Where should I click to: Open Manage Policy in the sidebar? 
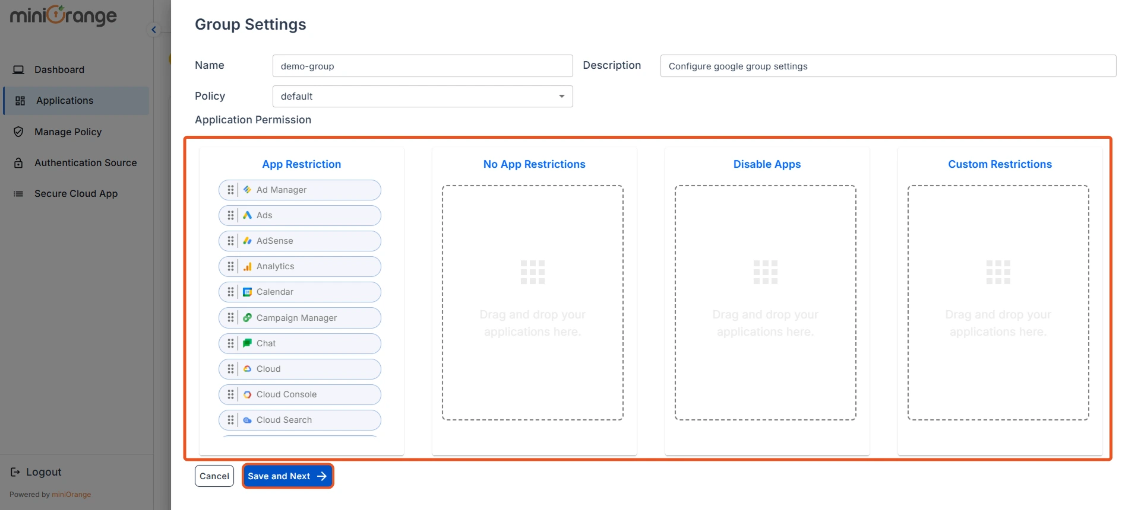(76, 132)
